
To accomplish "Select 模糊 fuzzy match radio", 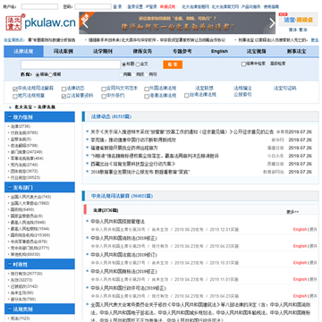I will [x=50, y=75].
